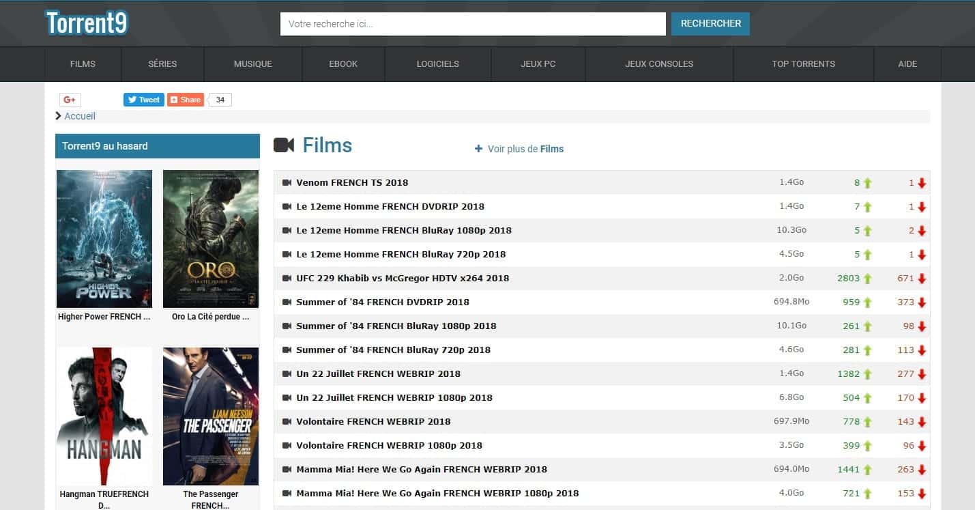Click the green arrow beside Summer of '84 DVDRIP

(x=866, y=302)
